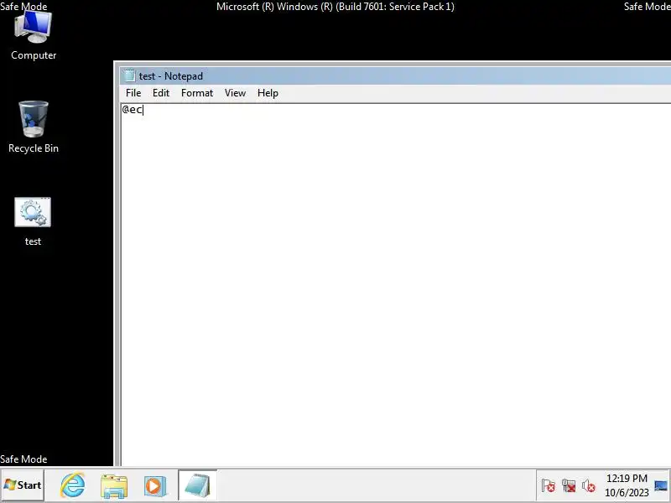Click the clock showing 12:19 PM
This screenshot has height=503, width=671.
click(627, 485)
